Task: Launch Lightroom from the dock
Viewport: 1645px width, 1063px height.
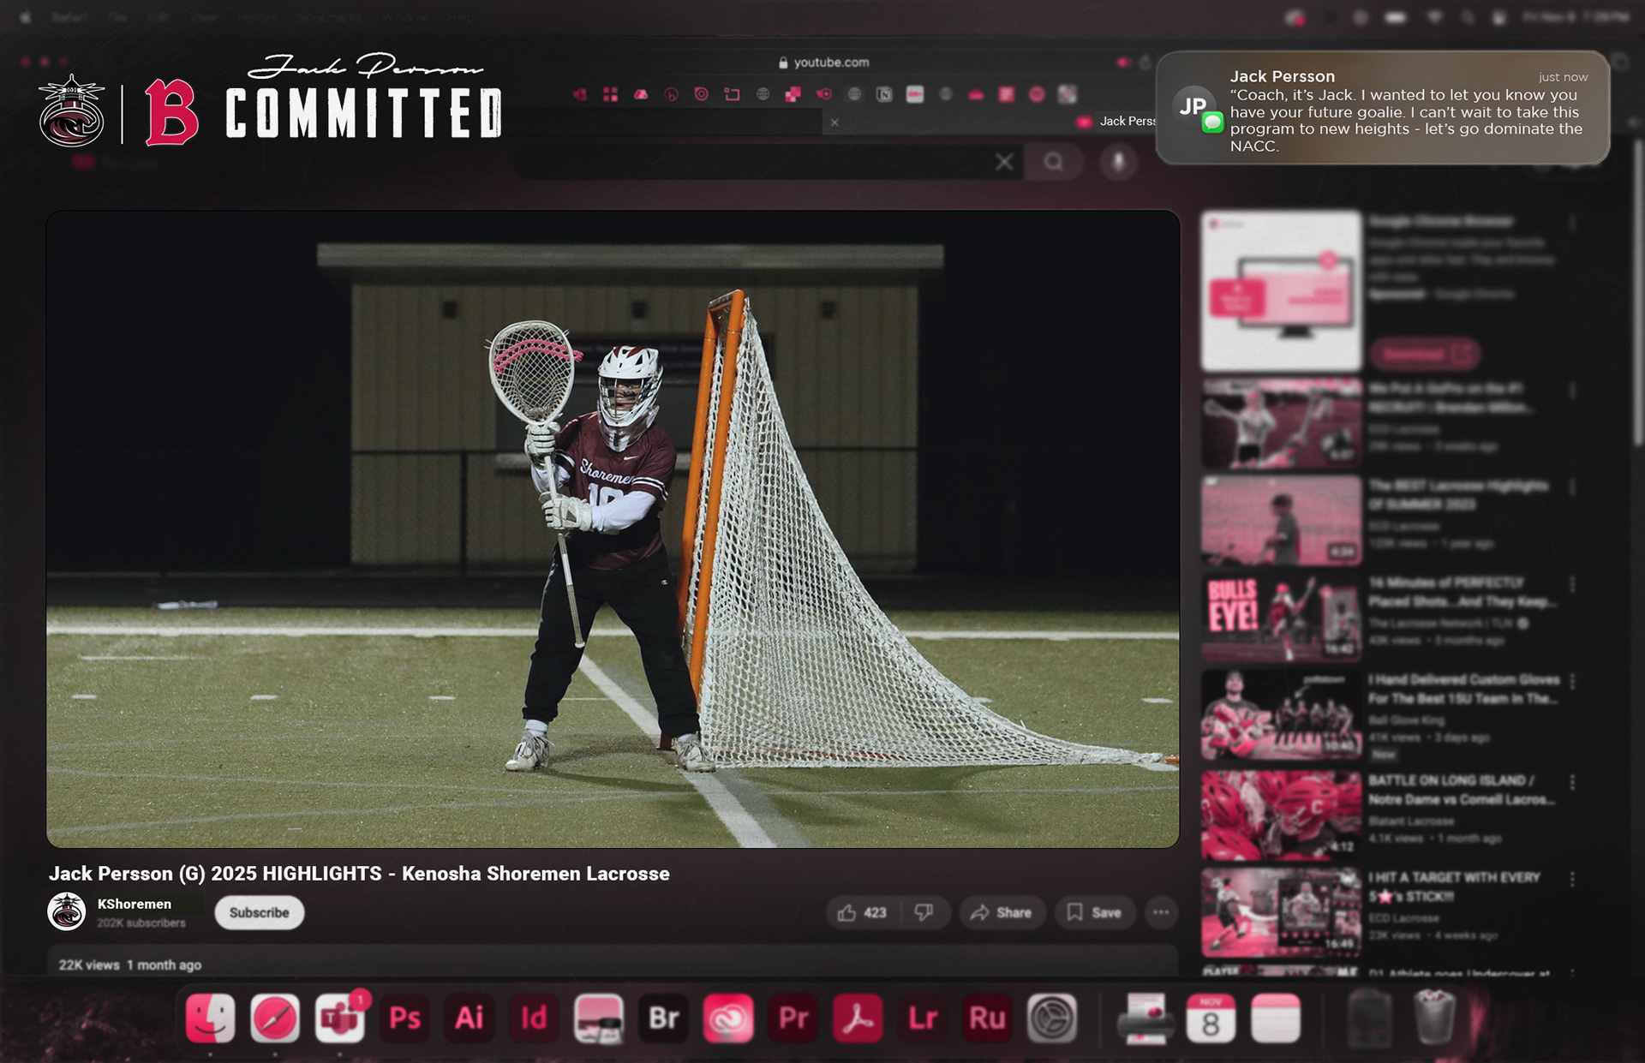Action: (923, 1018)
